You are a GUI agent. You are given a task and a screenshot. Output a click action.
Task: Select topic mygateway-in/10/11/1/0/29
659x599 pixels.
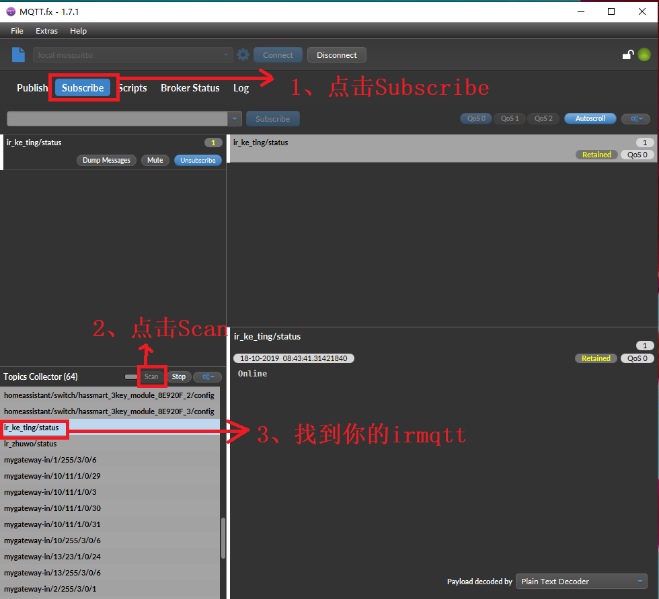[x=110, y=476]
